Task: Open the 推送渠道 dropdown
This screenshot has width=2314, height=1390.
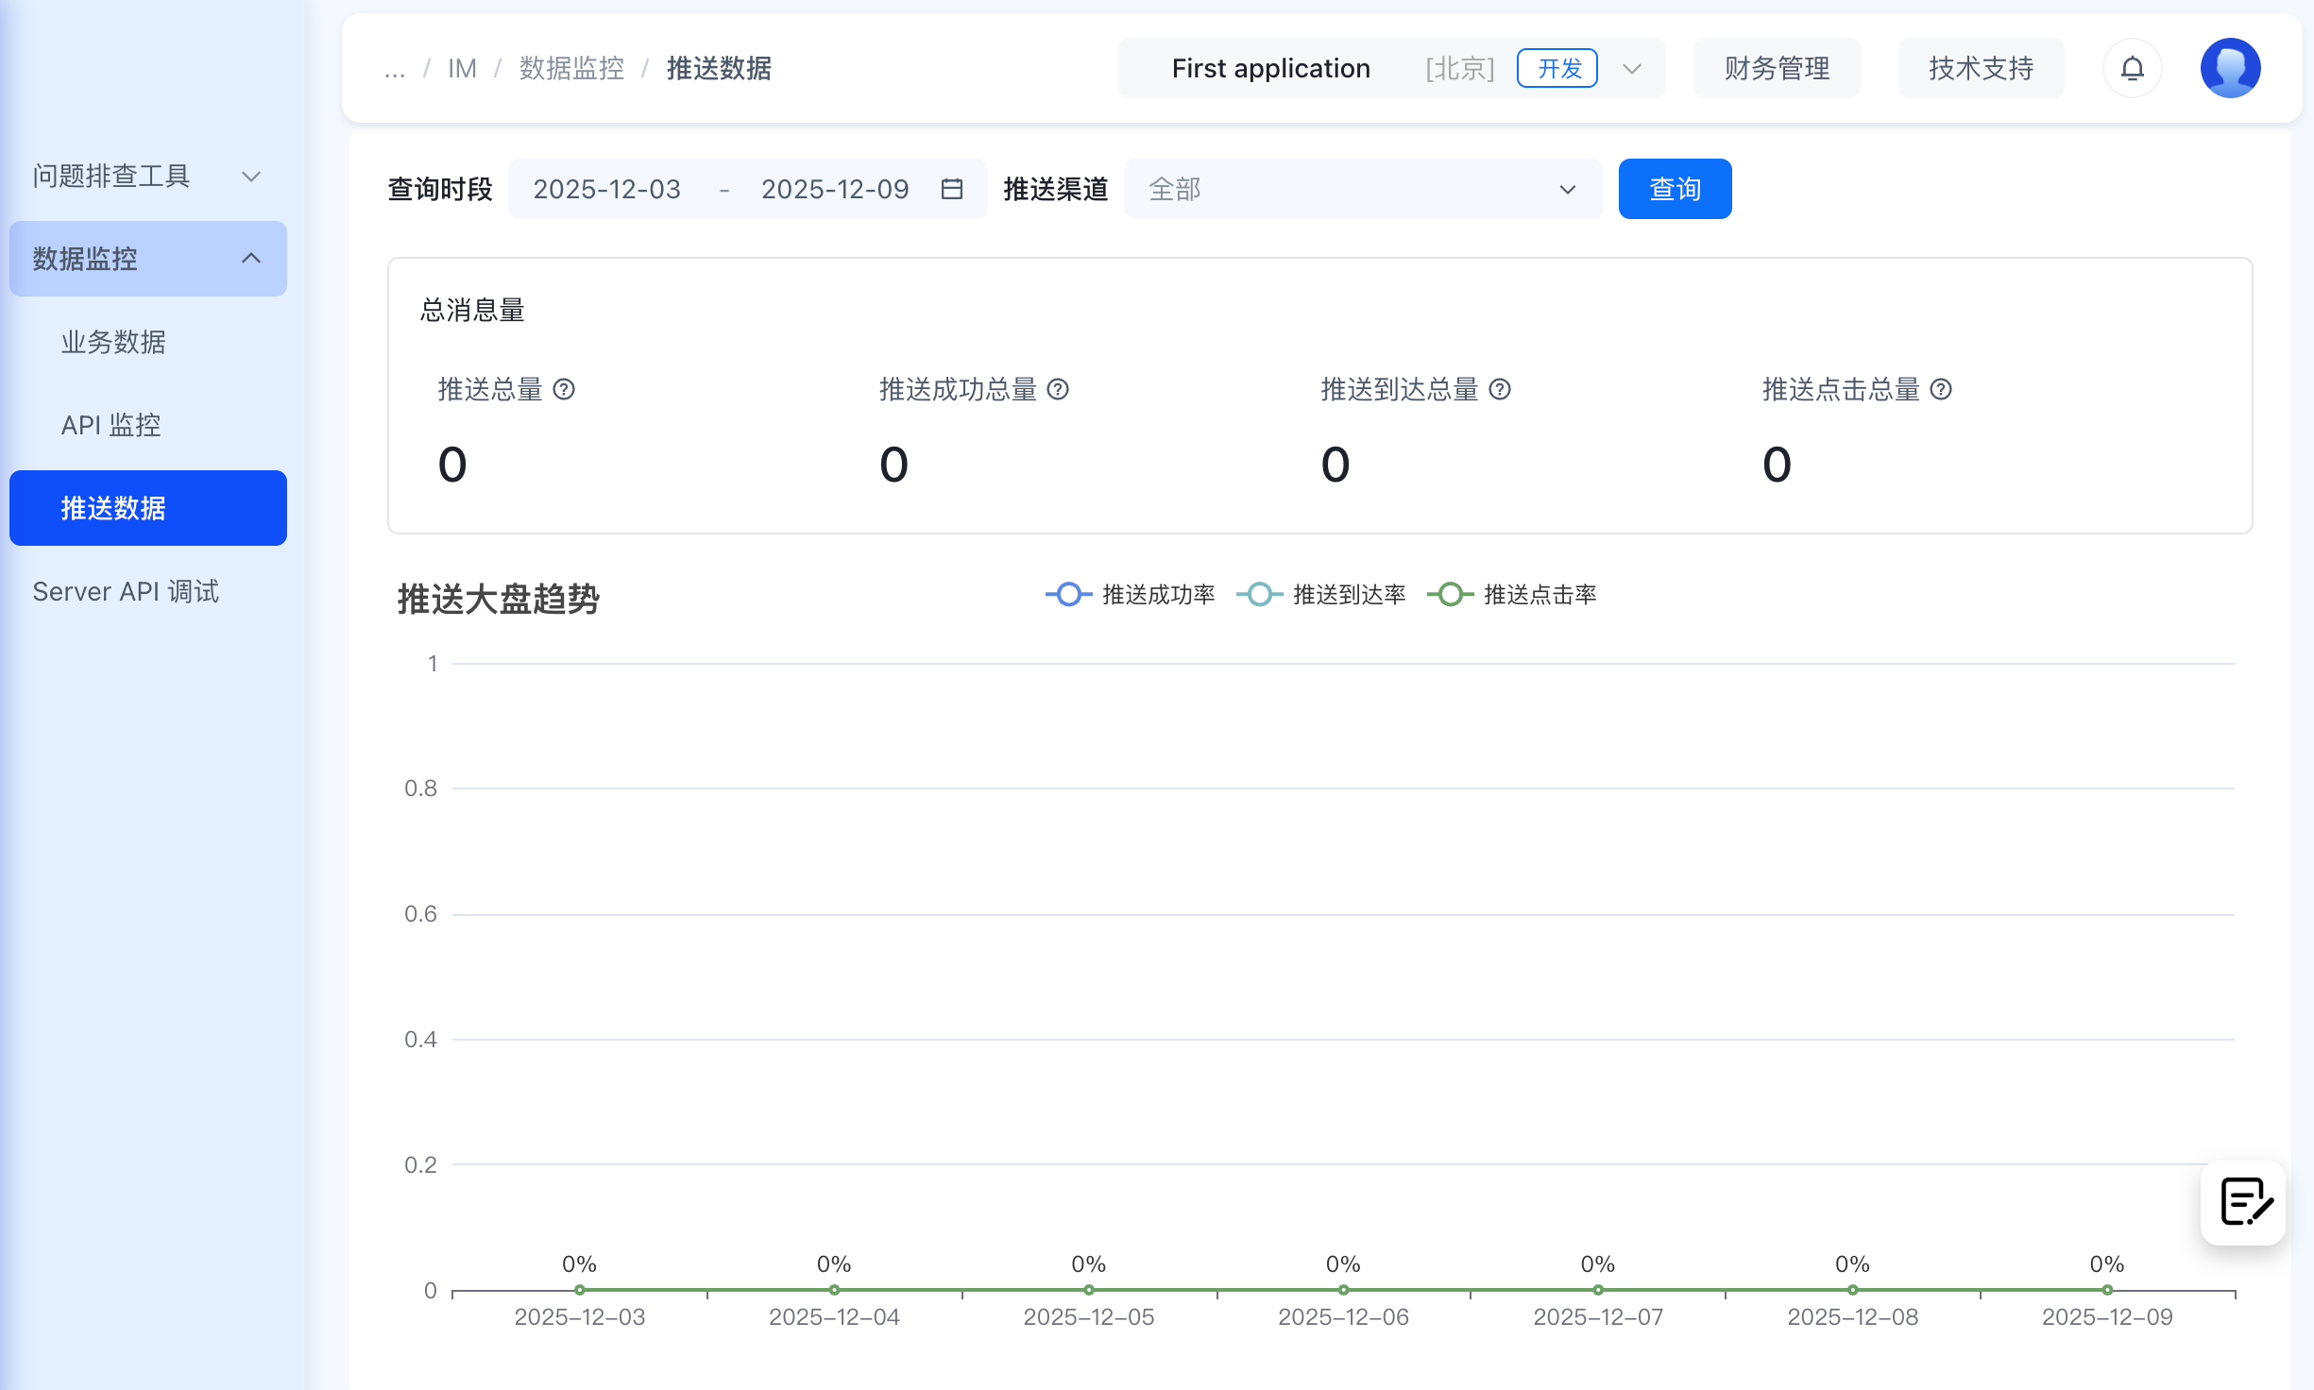Action: point(1362,189)
